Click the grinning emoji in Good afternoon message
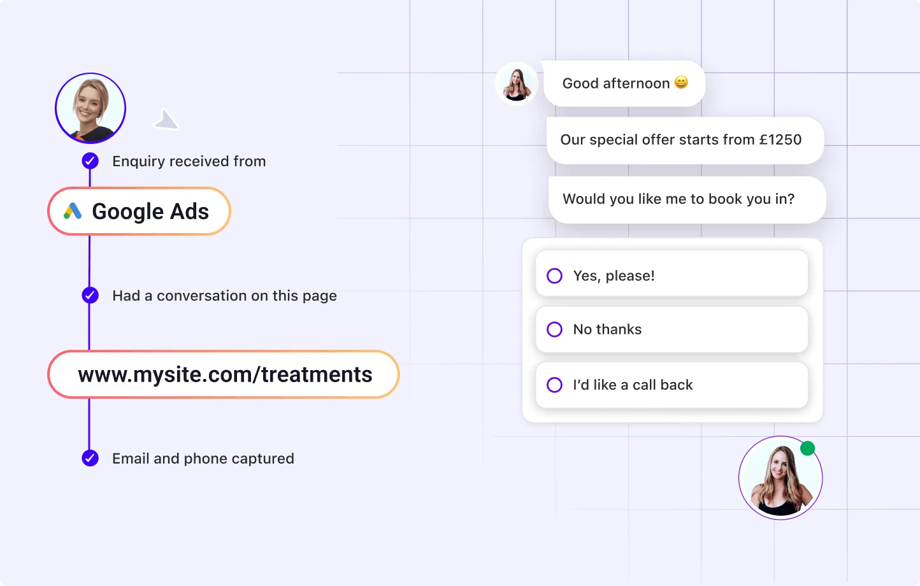 680,83
